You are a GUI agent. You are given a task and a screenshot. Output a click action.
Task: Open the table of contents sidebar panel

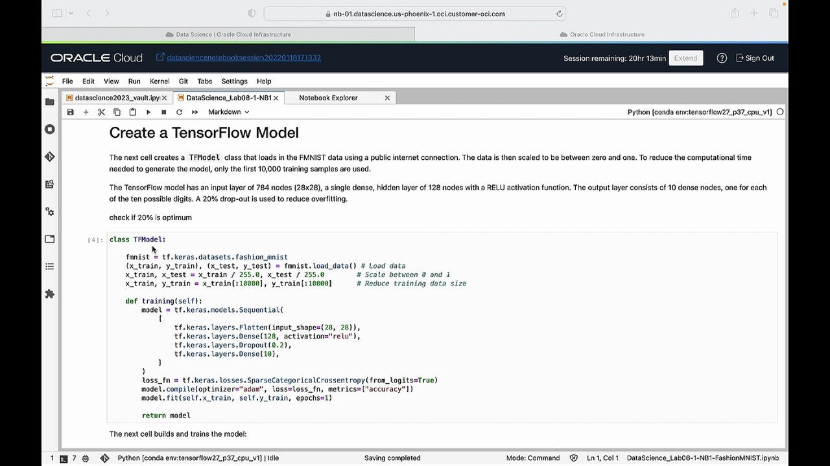[x=50, y=267]
